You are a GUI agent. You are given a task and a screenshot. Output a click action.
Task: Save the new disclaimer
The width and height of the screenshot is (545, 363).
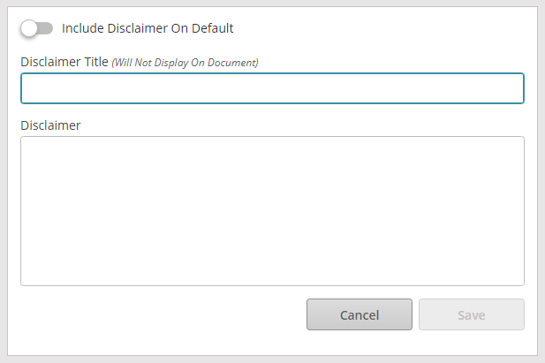472,314
